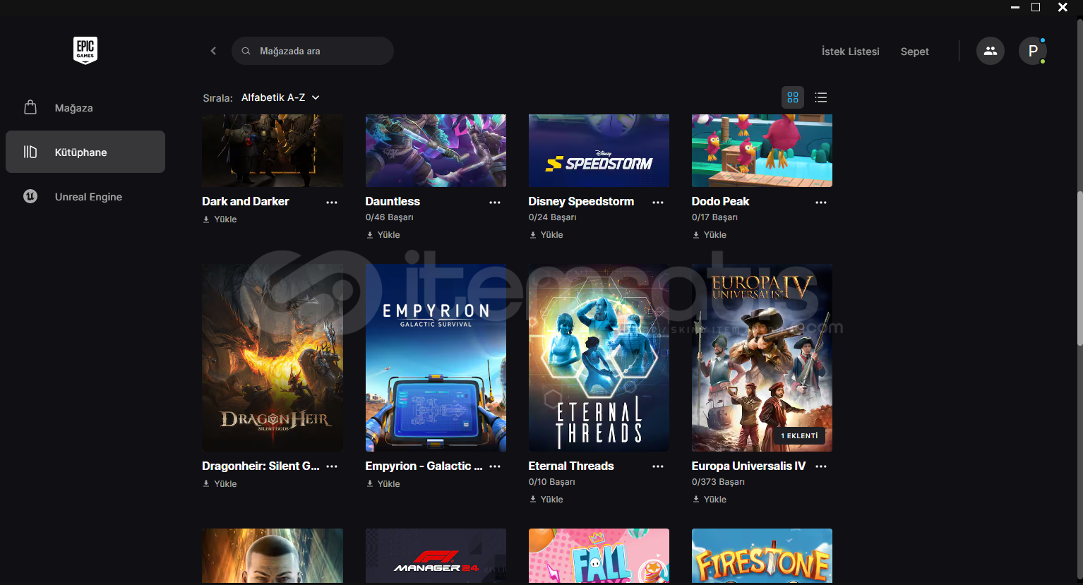Open the Unreal Engine section
This screenshot has width=1083, height=585.
click(x=85, y=196)
